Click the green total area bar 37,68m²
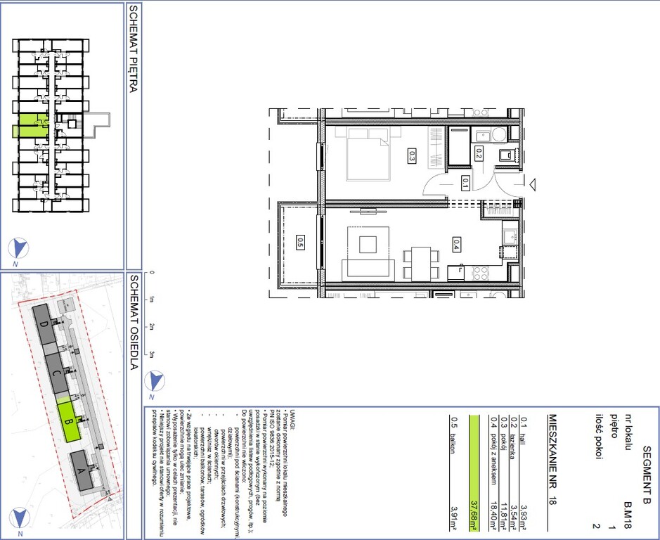The height and width of the screenshot is (540, 660). (x=474, y=473)
